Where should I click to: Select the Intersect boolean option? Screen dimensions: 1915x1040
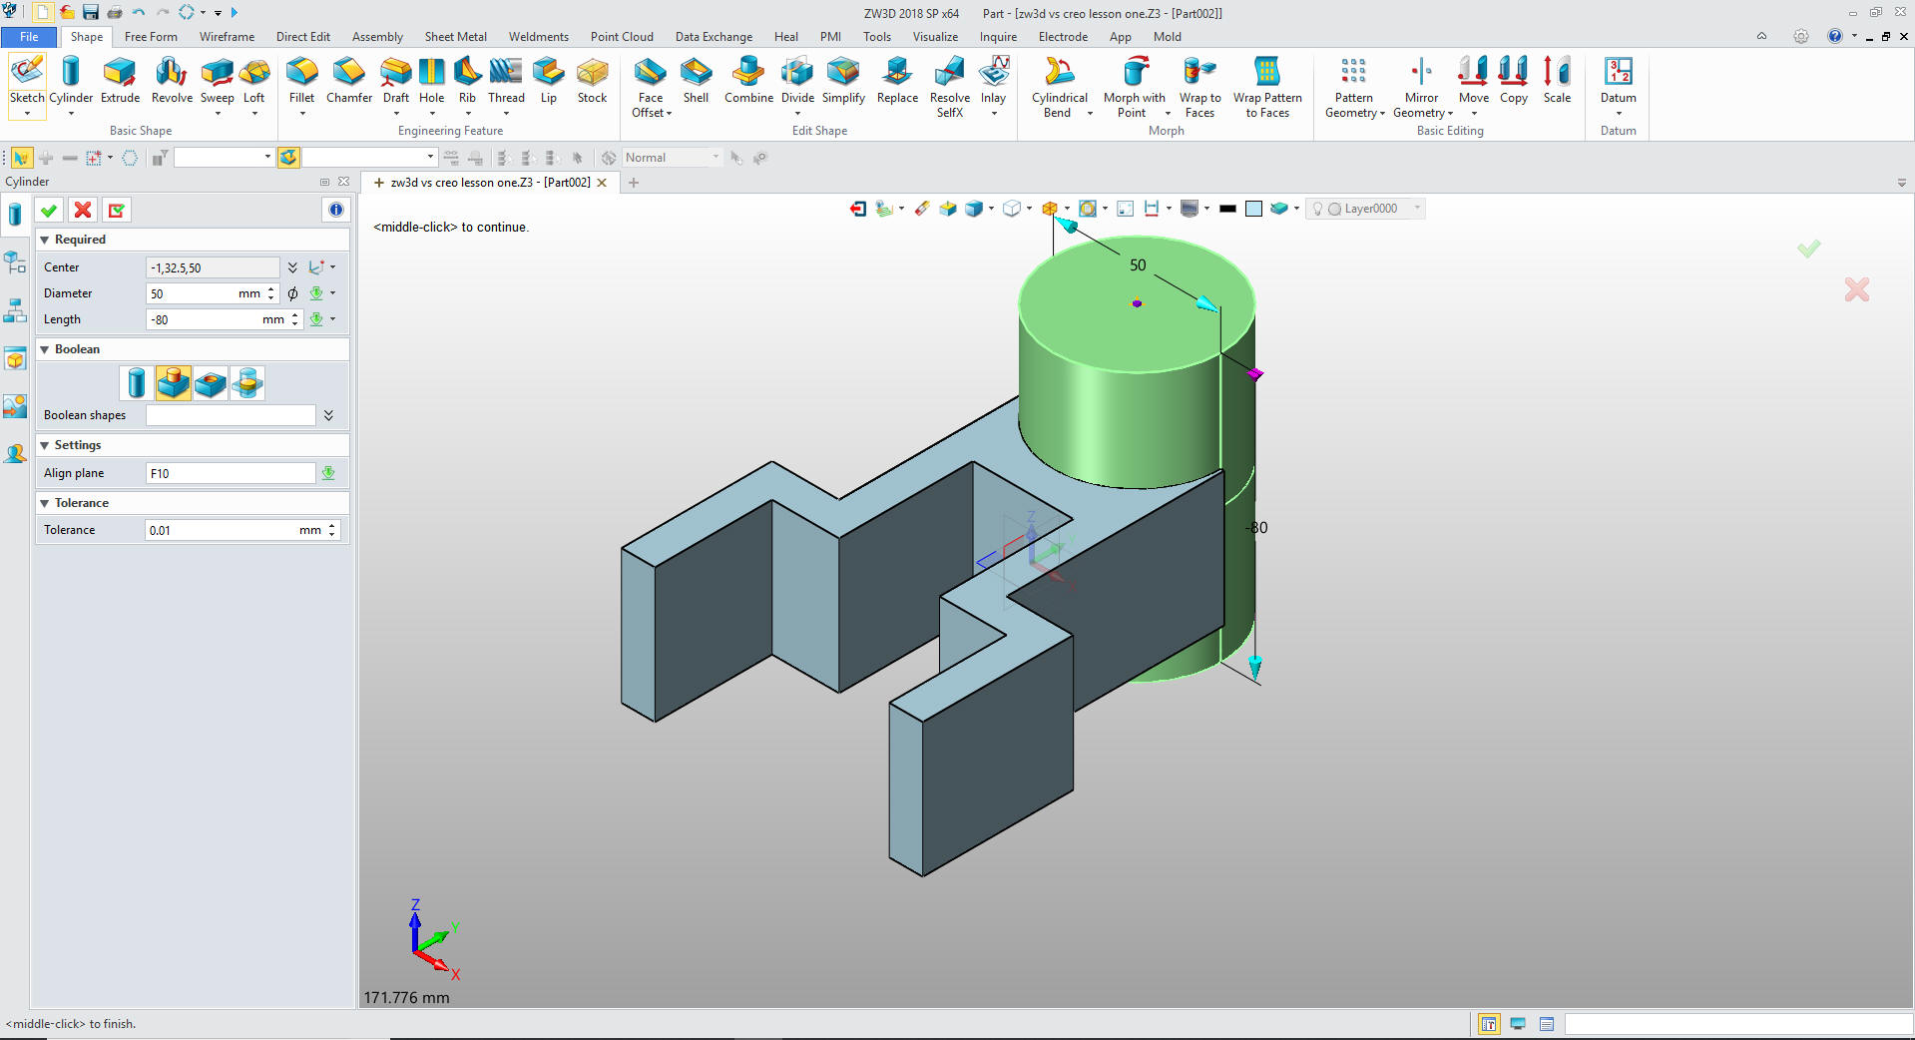pyautogui.click(x=247, y=383)
